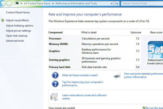Open Adjust visual effects
This screenshot has height=109, width=163.
click(x=17, y=20)
